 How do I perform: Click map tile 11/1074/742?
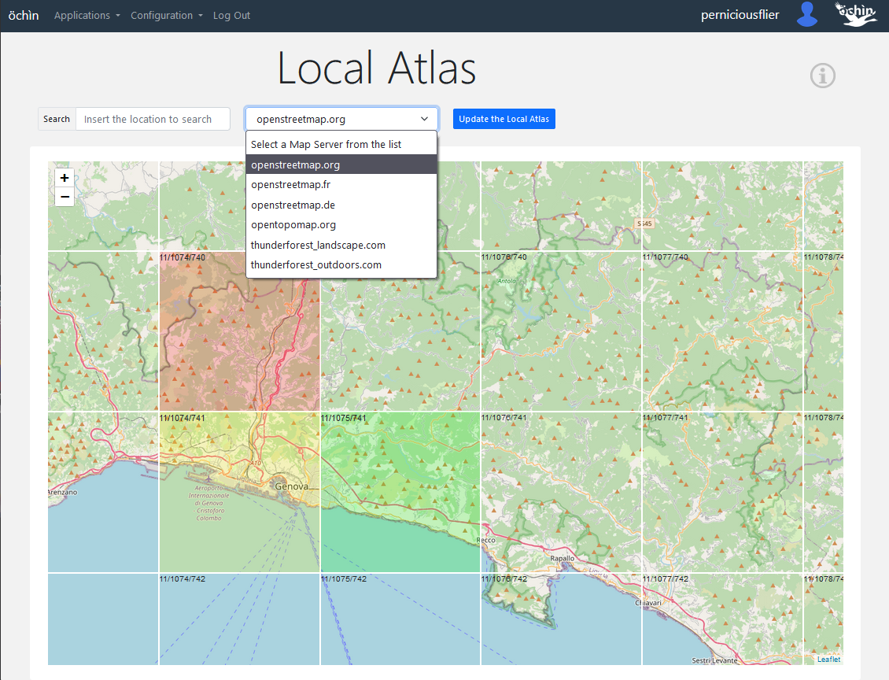240,619
